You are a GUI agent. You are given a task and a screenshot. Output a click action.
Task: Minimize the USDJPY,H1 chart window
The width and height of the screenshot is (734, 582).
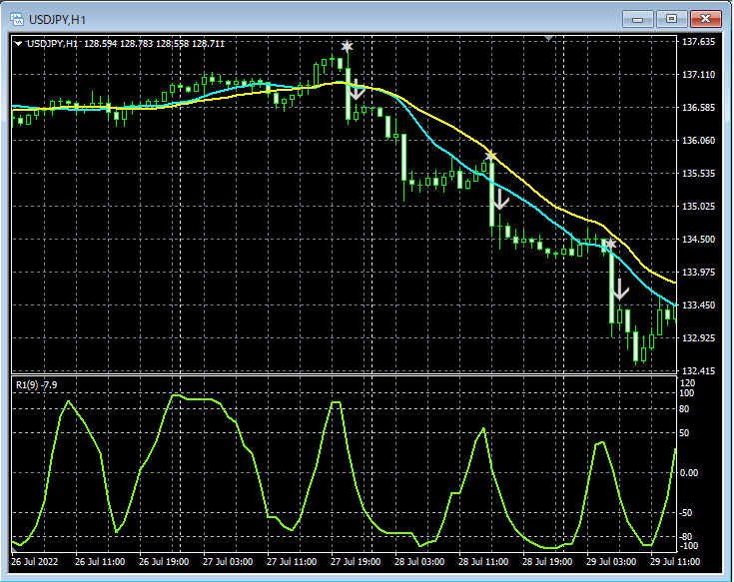[x=637, y=19]
